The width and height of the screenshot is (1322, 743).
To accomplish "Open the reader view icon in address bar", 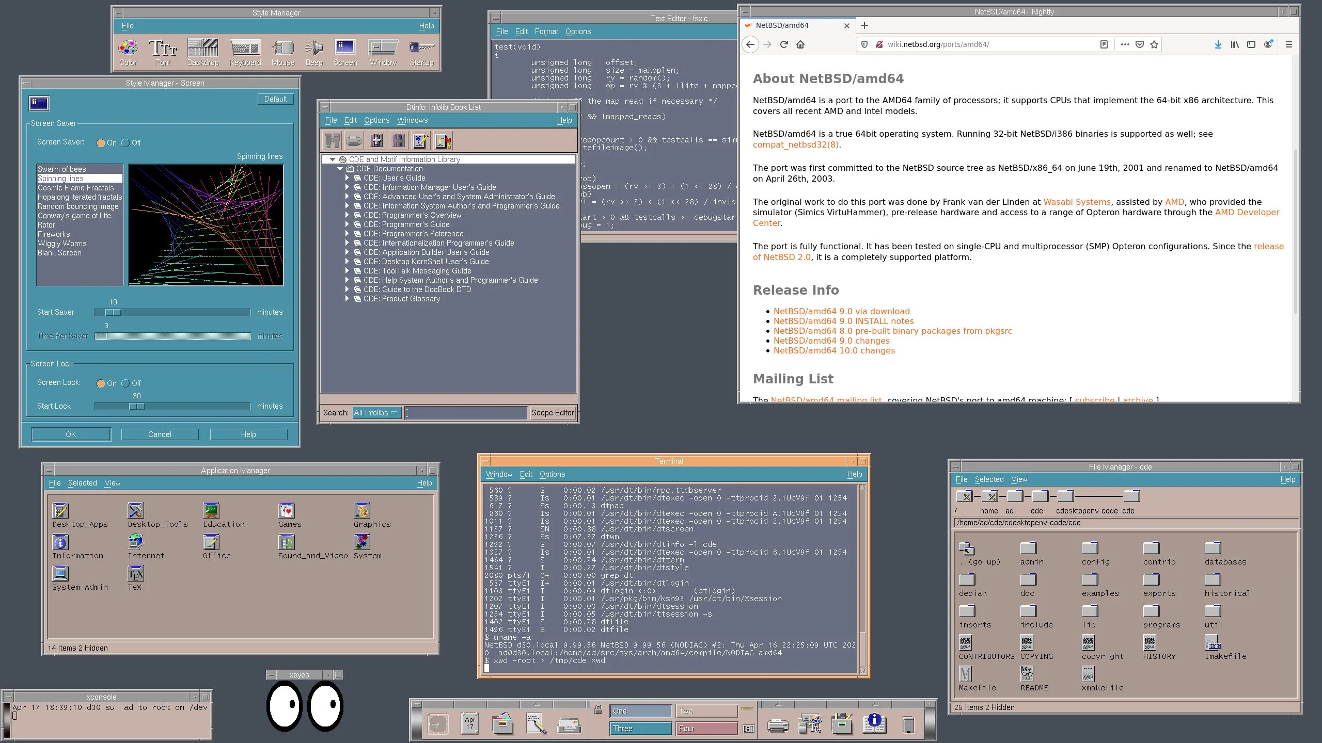I will point(1104,44).
